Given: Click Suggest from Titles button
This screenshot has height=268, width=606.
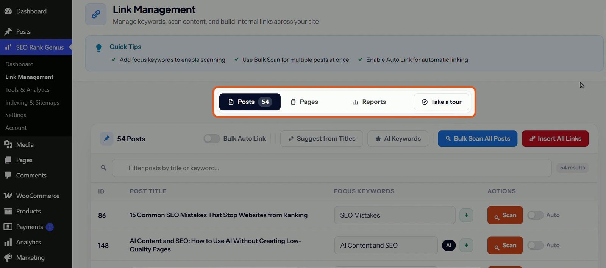Looking at the screenshot, I should 322,139.
